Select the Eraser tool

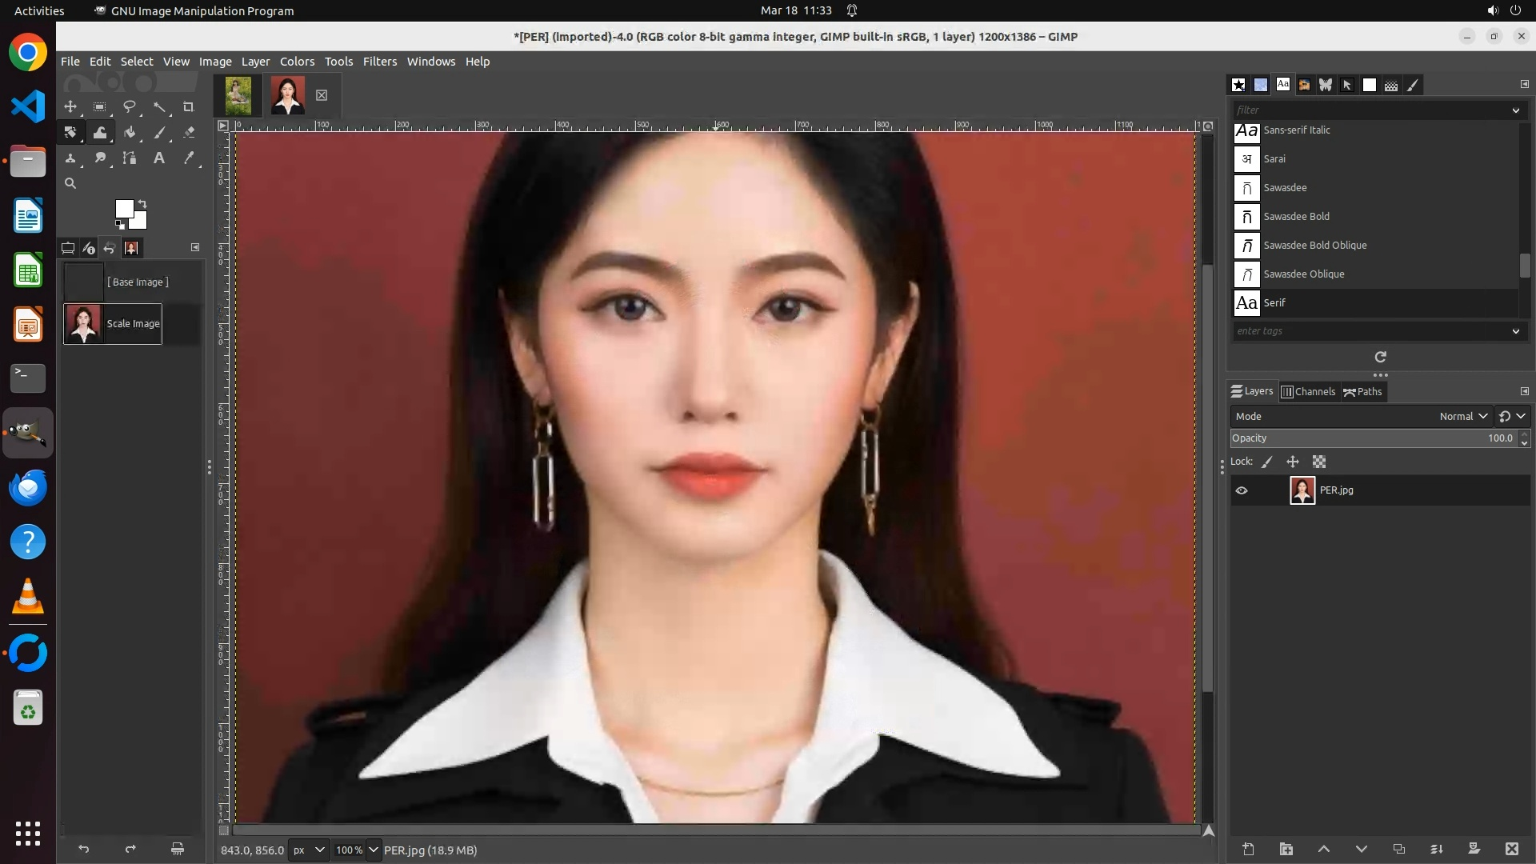pyautogui.click(x=189, y=133)
